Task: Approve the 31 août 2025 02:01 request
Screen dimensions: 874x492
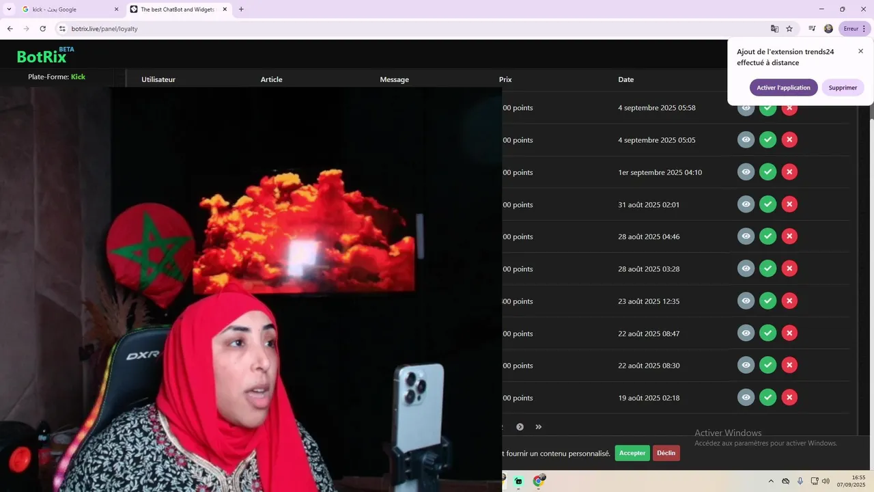Action: point(767,204)
